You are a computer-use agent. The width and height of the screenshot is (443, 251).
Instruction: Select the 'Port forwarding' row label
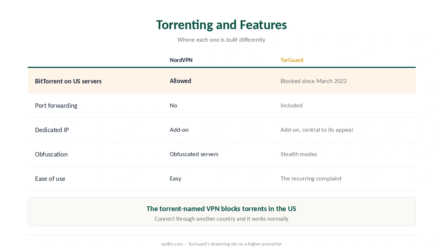[x=56, y=106]
